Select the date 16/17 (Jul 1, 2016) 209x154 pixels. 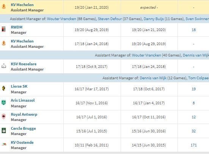[91, 117]
